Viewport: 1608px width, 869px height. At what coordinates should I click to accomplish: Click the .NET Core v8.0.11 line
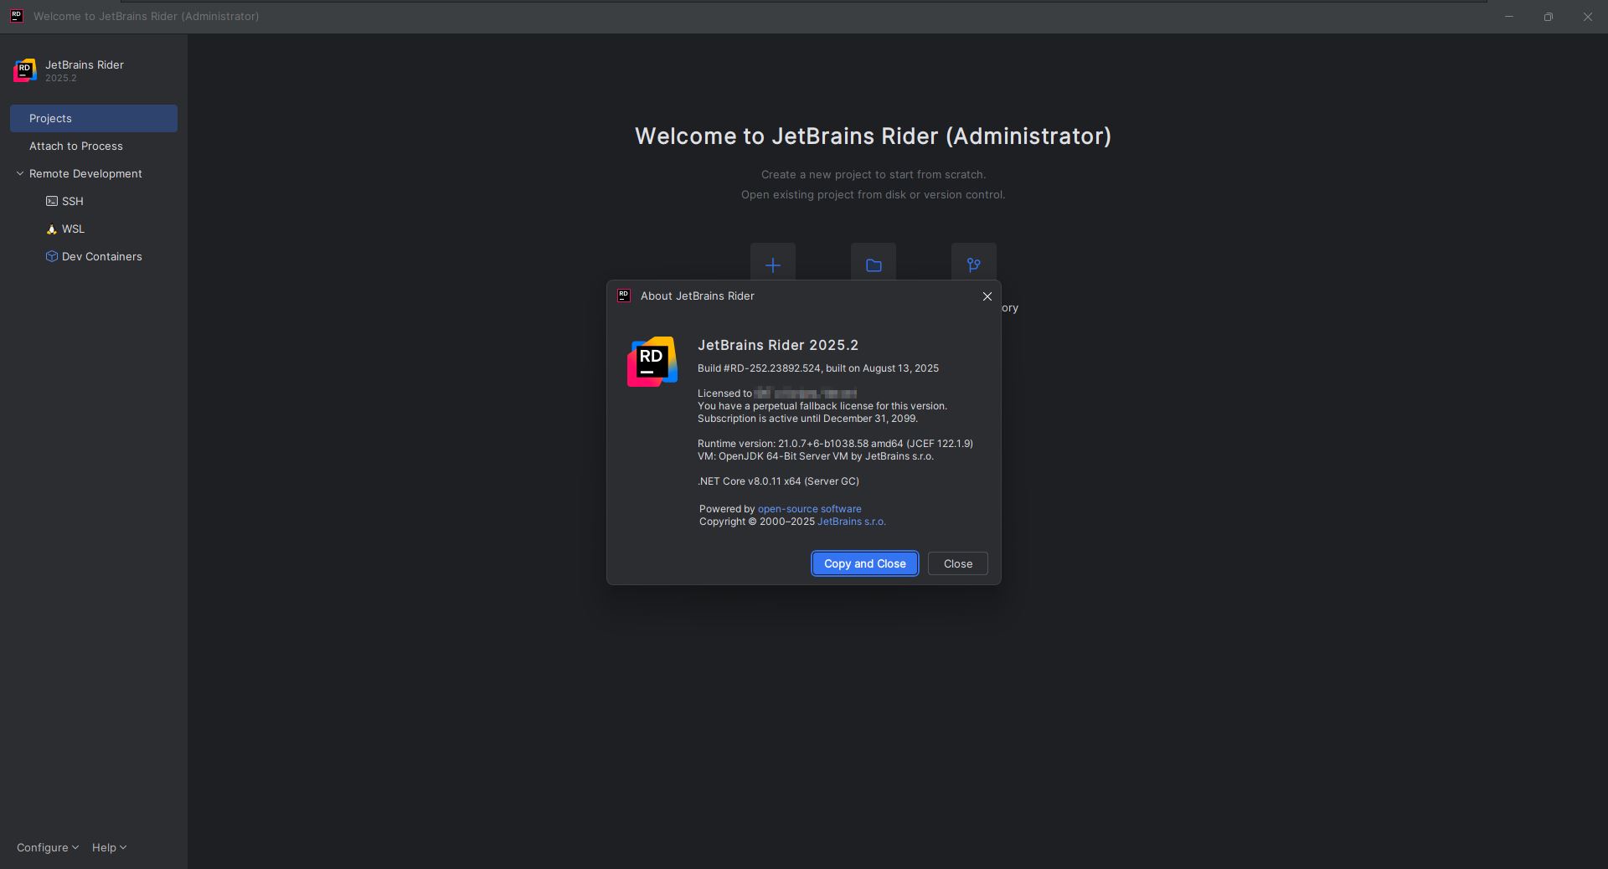[x=778, y=481]
